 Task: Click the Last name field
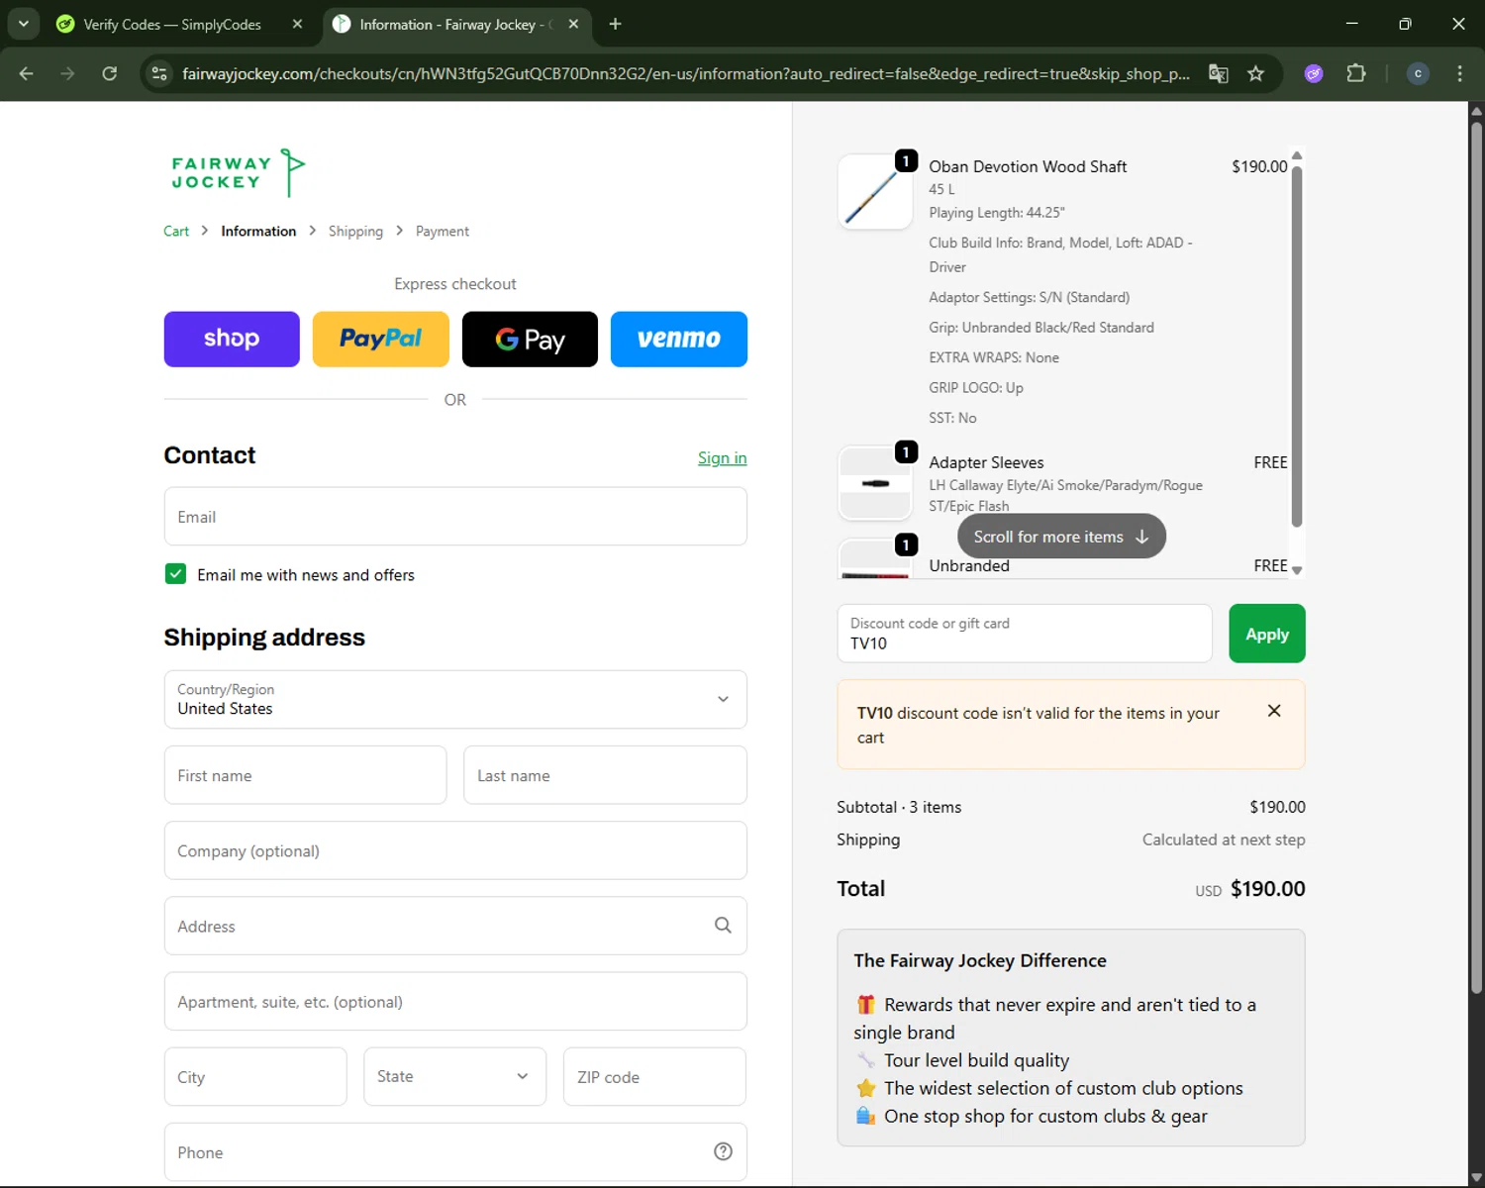click(605, 775)
